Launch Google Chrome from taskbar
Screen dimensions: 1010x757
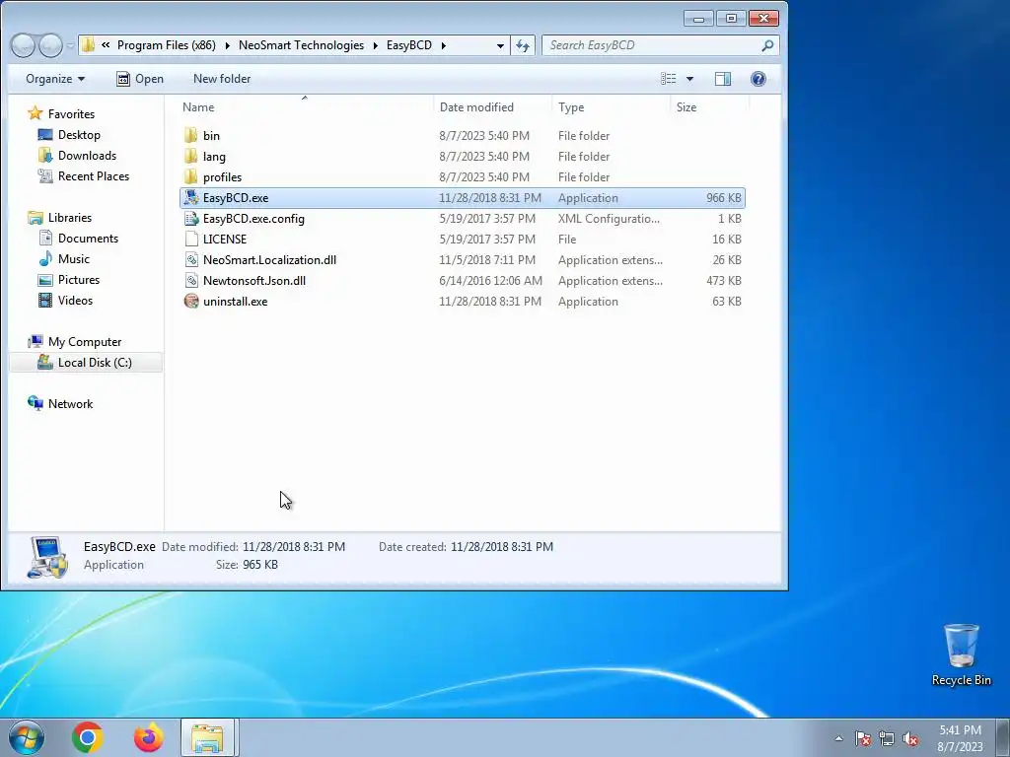coord(88,737)
